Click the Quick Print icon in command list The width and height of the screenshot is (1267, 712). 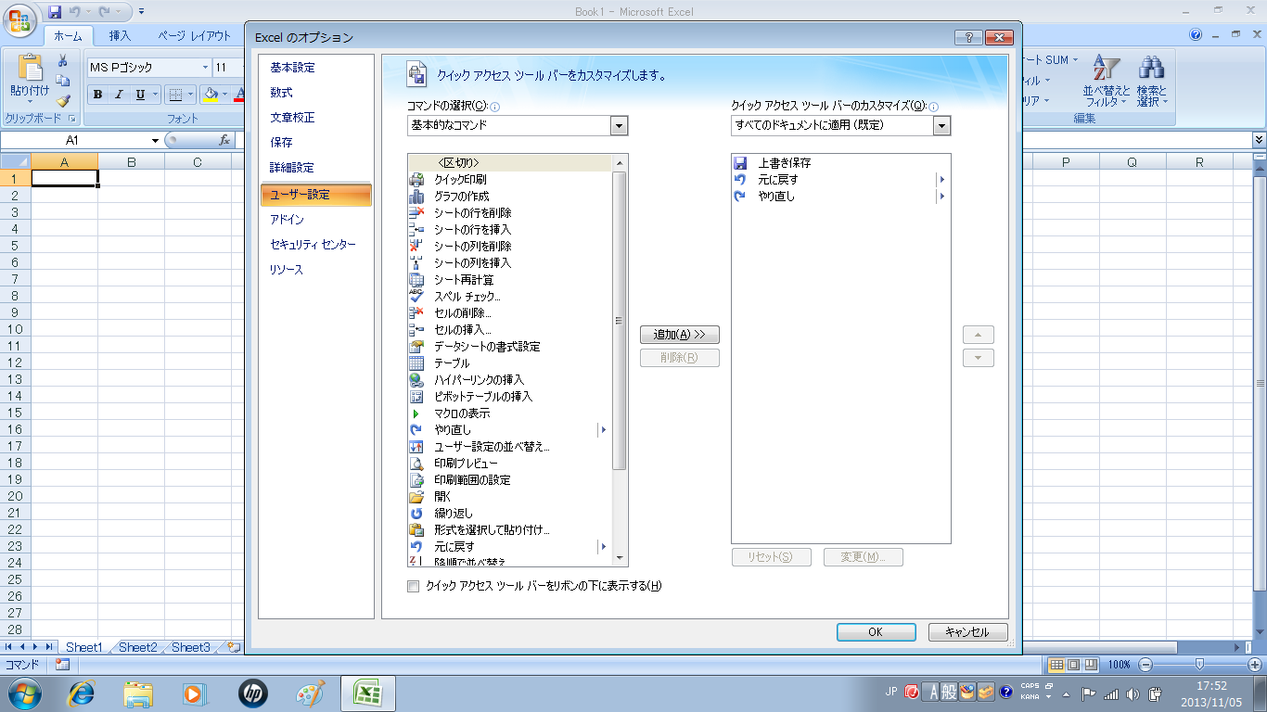click(x=416, y=180)
